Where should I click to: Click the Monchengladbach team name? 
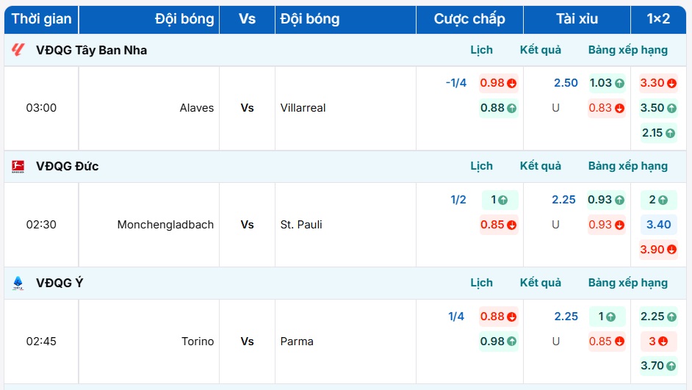pyautogui.click(x=165, y=225)
